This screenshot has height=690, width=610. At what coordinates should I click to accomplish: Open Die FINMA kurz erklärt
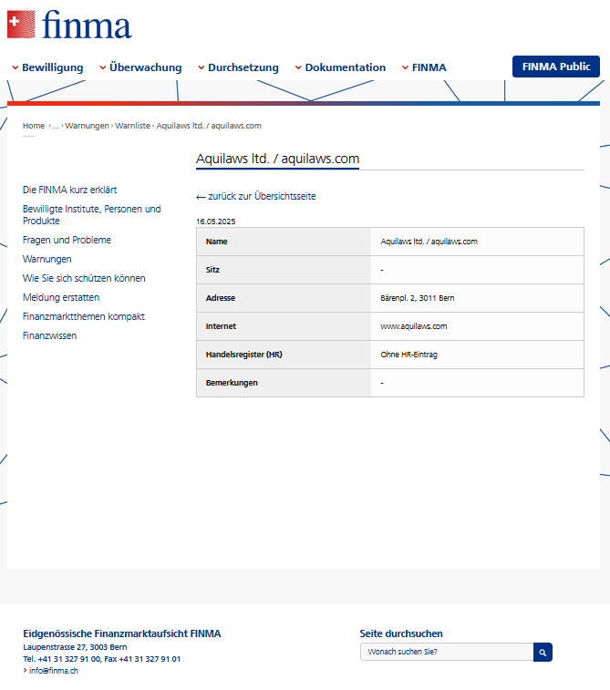(69, 190)
